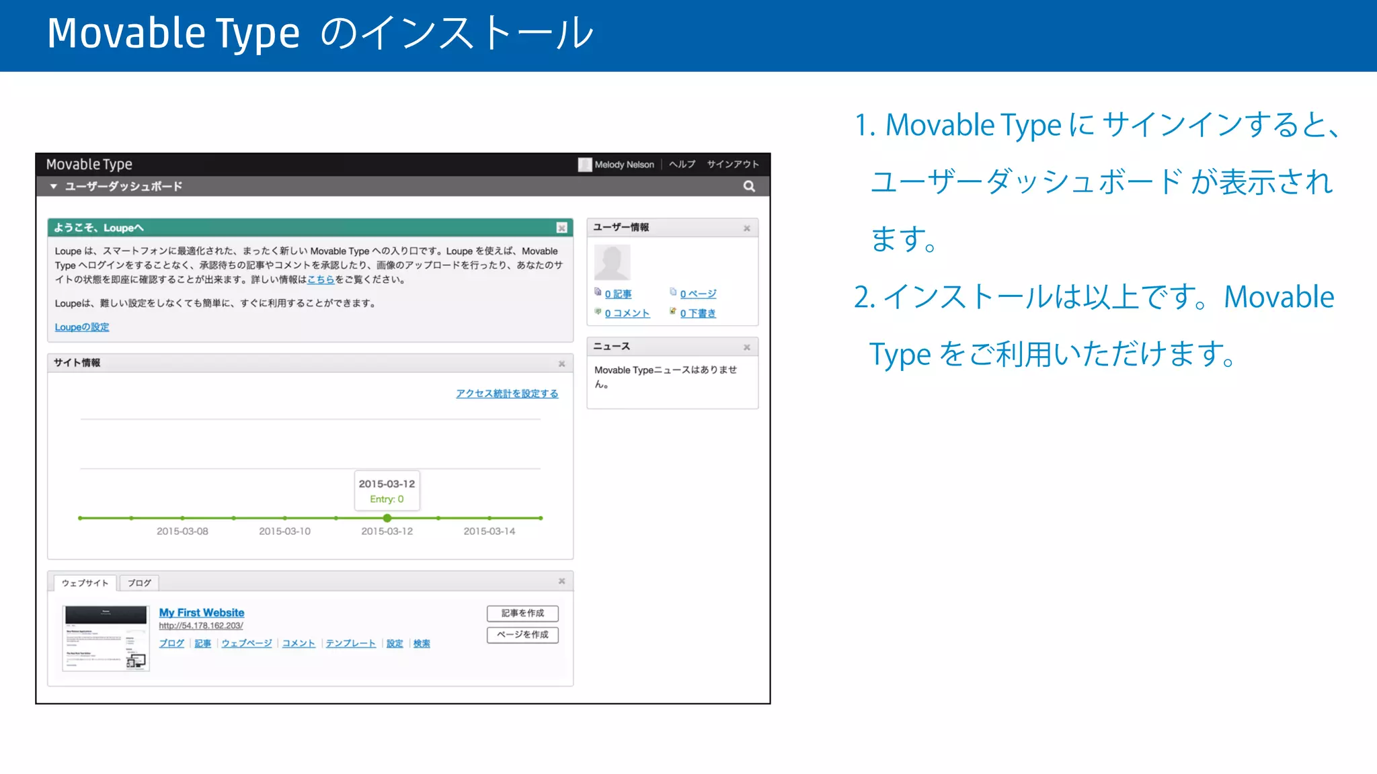Open the ヘルプ menu item

click(682, 165)
